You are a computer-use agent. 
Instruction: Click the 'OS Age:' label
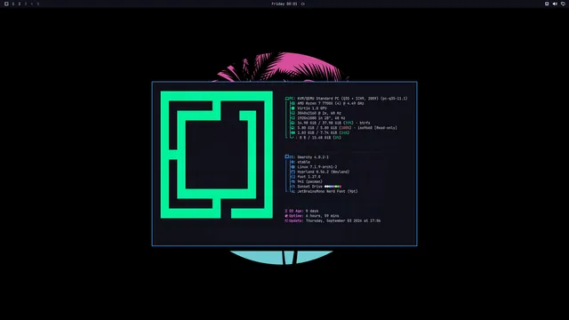point(296,211)
